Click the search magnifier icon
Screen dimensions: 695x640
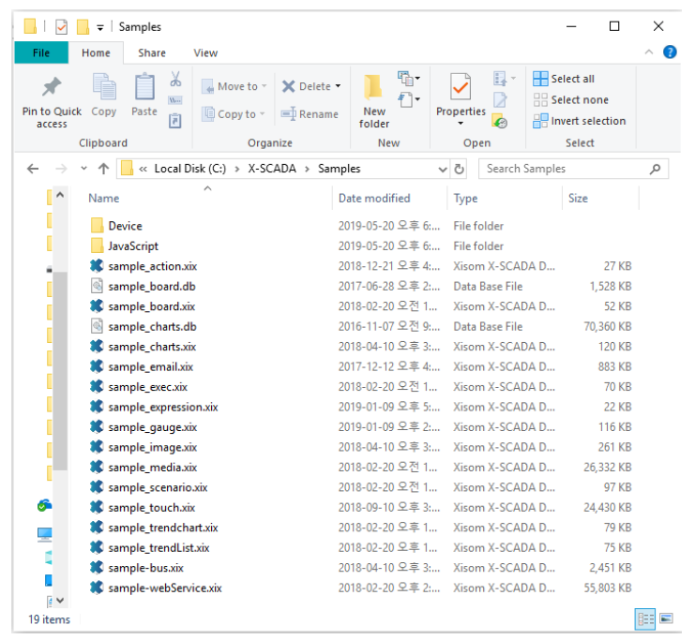pos(655,169)
